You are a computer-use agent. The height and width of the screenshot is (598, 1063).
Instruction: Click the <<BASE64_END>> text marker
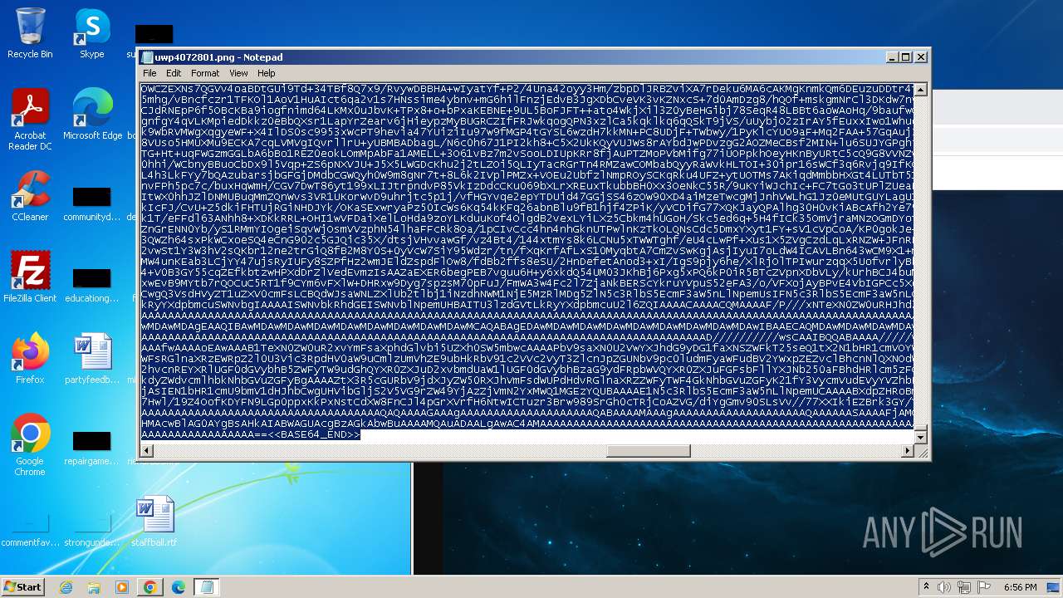tap(315, 434)
